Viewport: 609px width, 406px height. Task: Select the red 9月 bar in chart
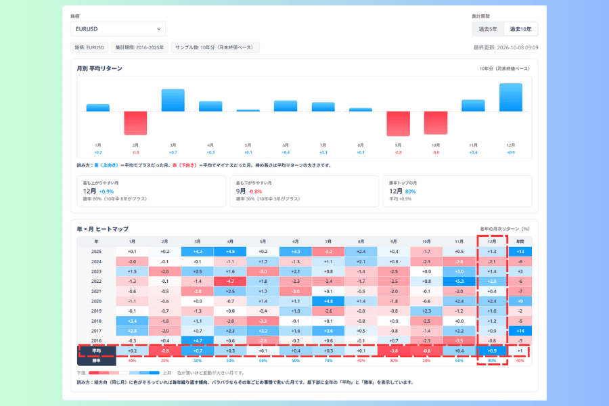click(x=398, y=124)
